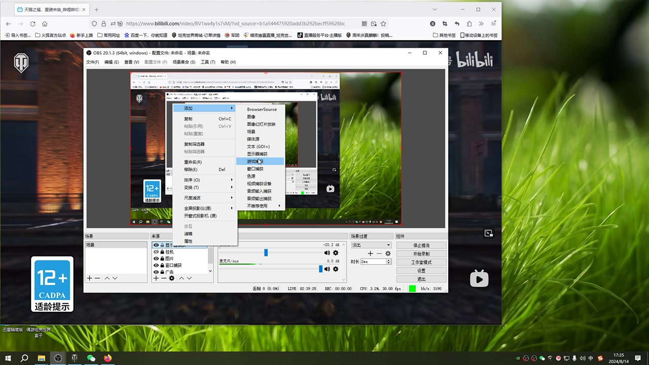Select 滤镜 in context menu
This screenshot has width=649, height=365.
204,234
